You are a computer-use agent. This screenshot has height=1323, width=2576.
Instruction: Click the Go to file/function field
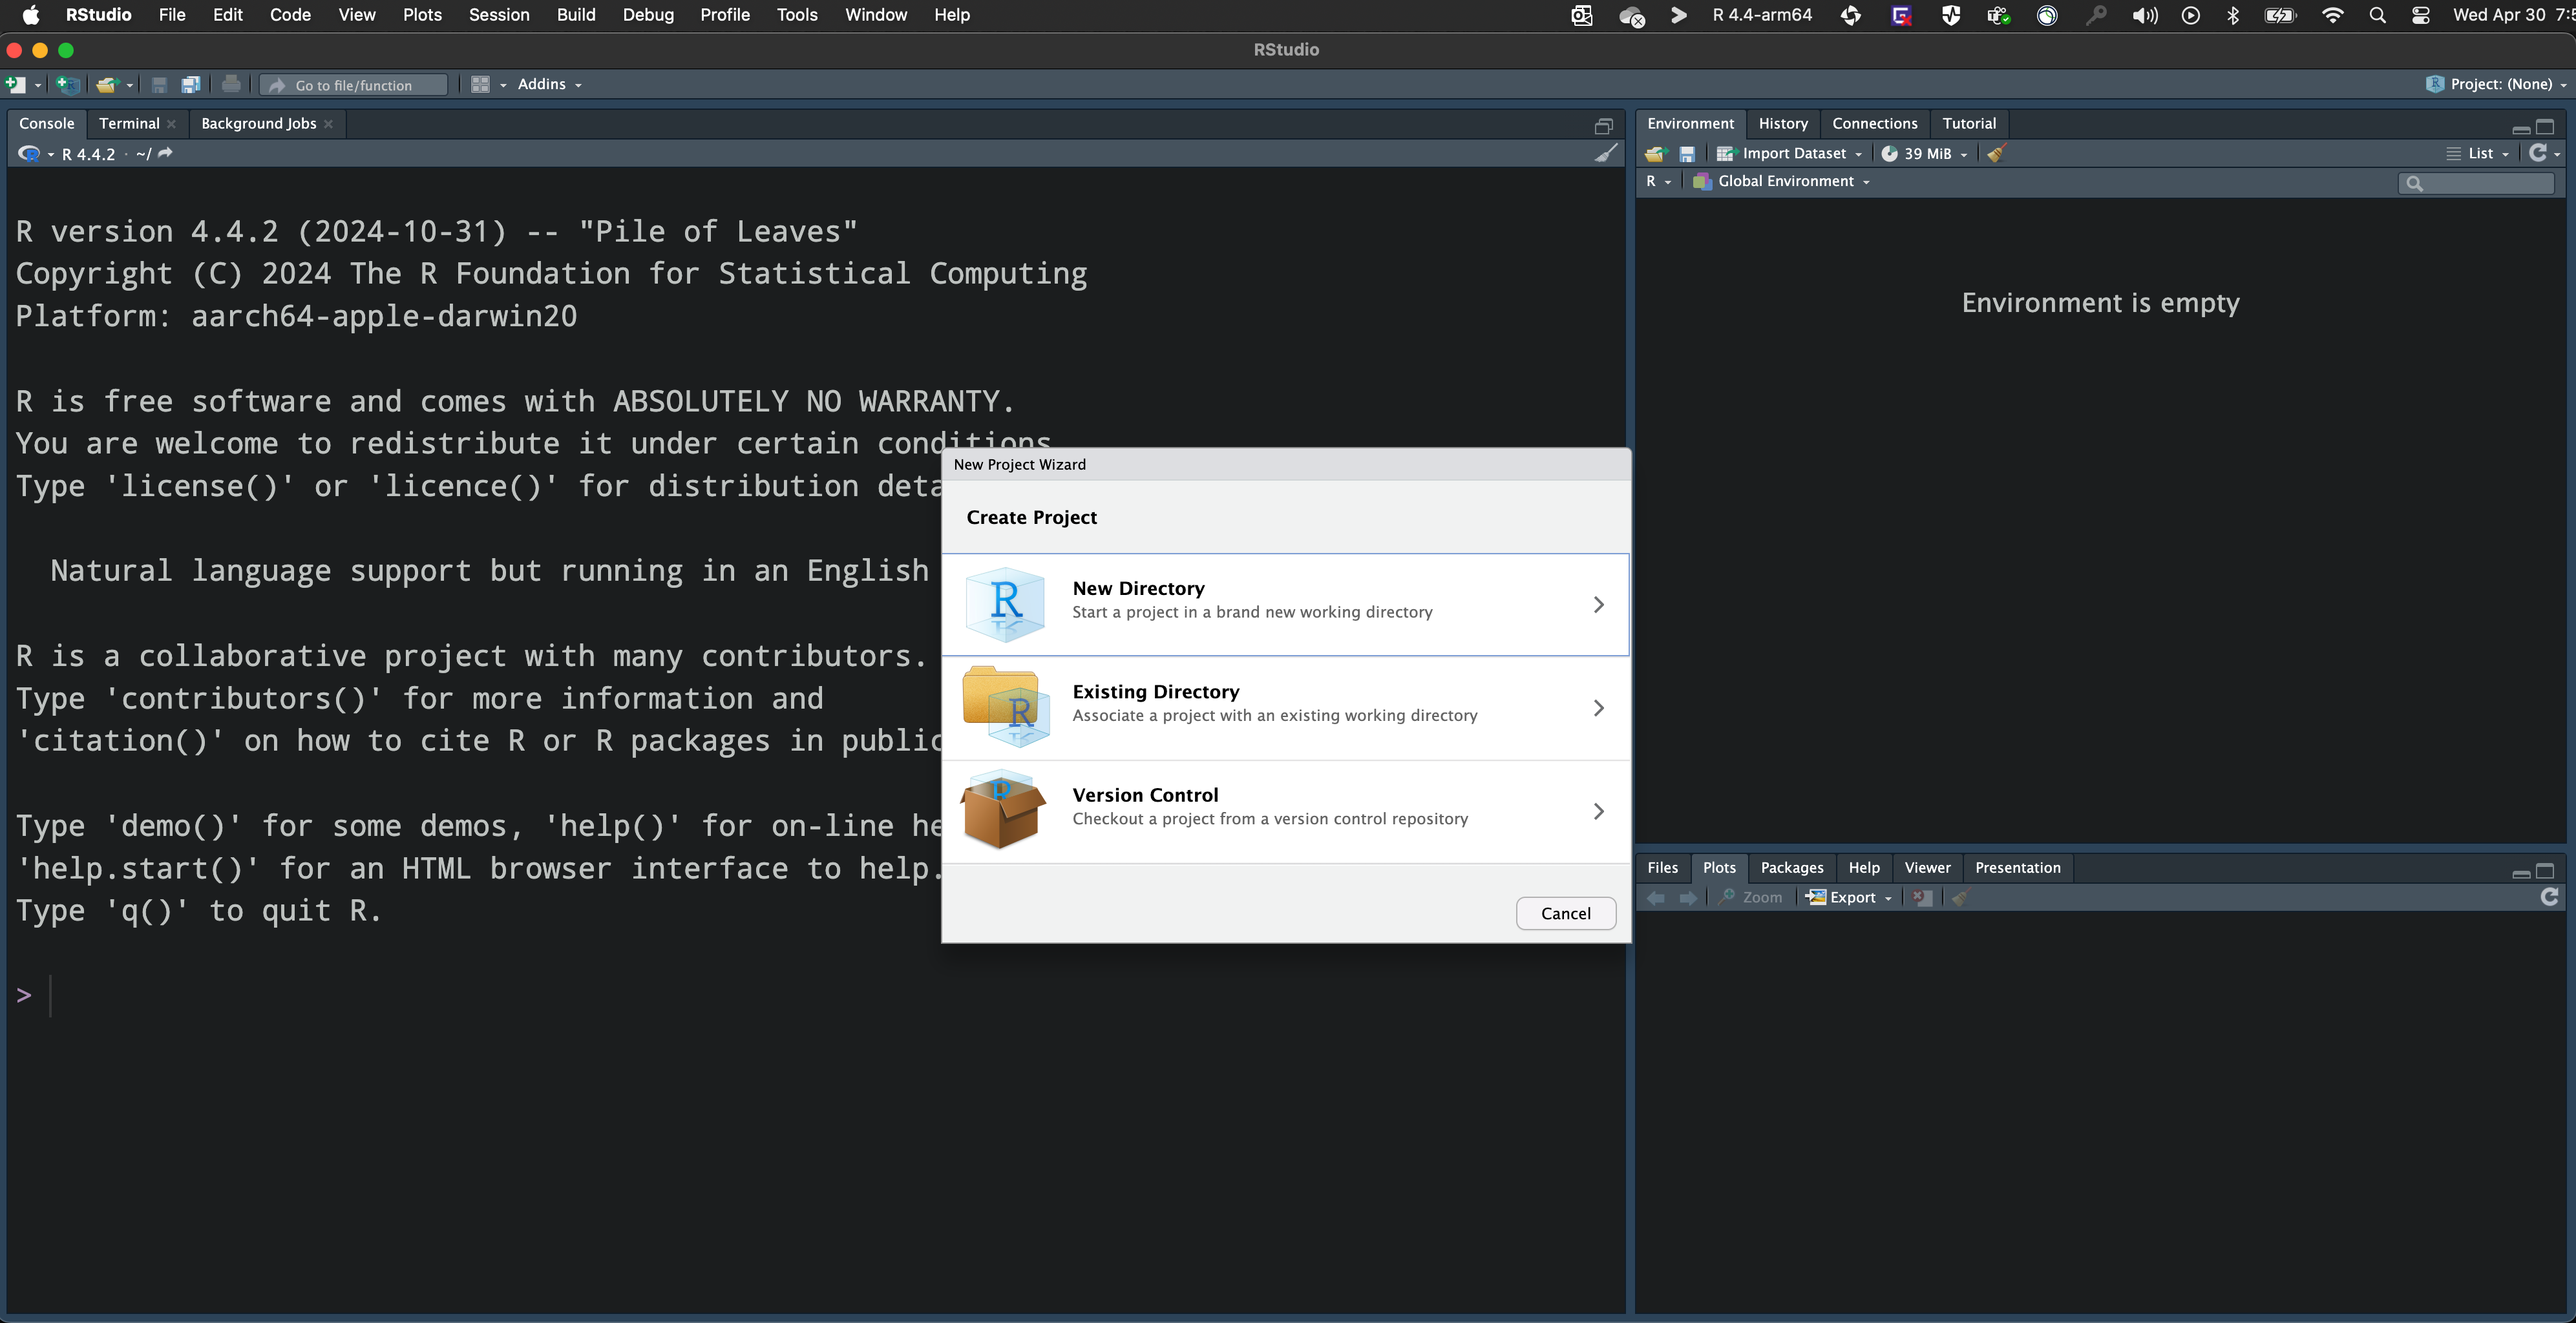pos(354,85)
